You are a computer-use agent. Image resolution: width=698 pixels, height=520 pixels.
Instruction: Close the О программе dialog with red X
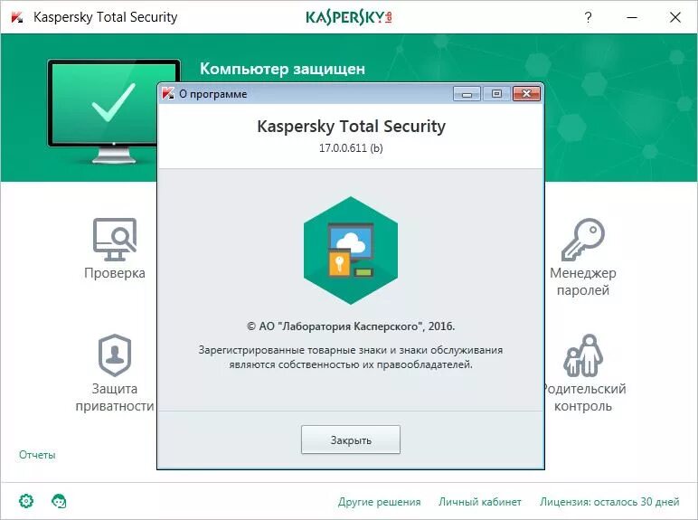pos(526,93)
